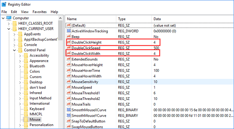
Task: Expand the AppEvents key
Action: [14, 34]
